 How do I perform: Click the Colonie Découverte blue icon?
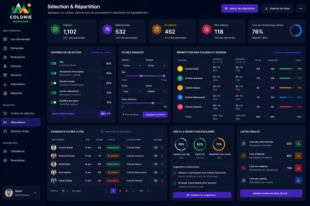[180, 97]
